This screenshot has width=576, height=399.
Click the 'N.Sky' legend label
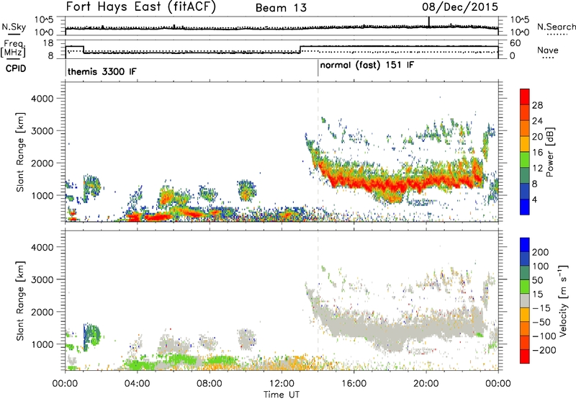click(14, 27)
